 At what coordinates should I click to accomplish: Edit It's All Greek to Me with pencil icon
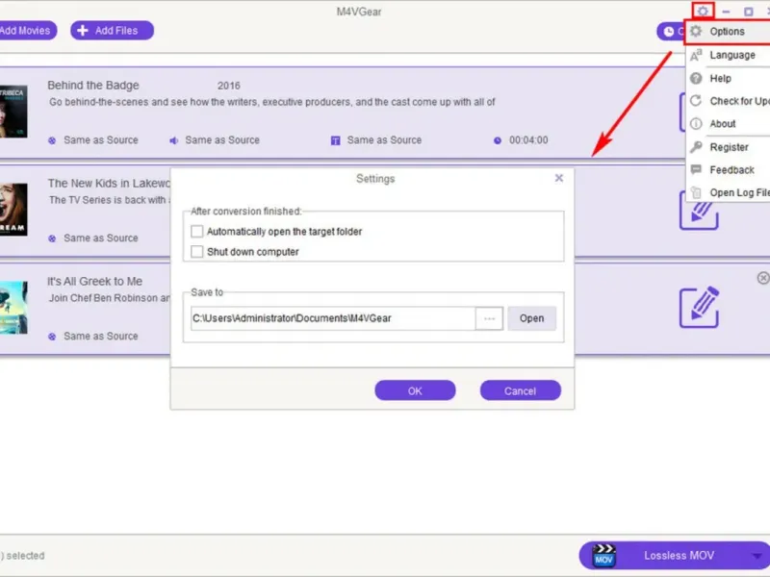coord(699,307)
